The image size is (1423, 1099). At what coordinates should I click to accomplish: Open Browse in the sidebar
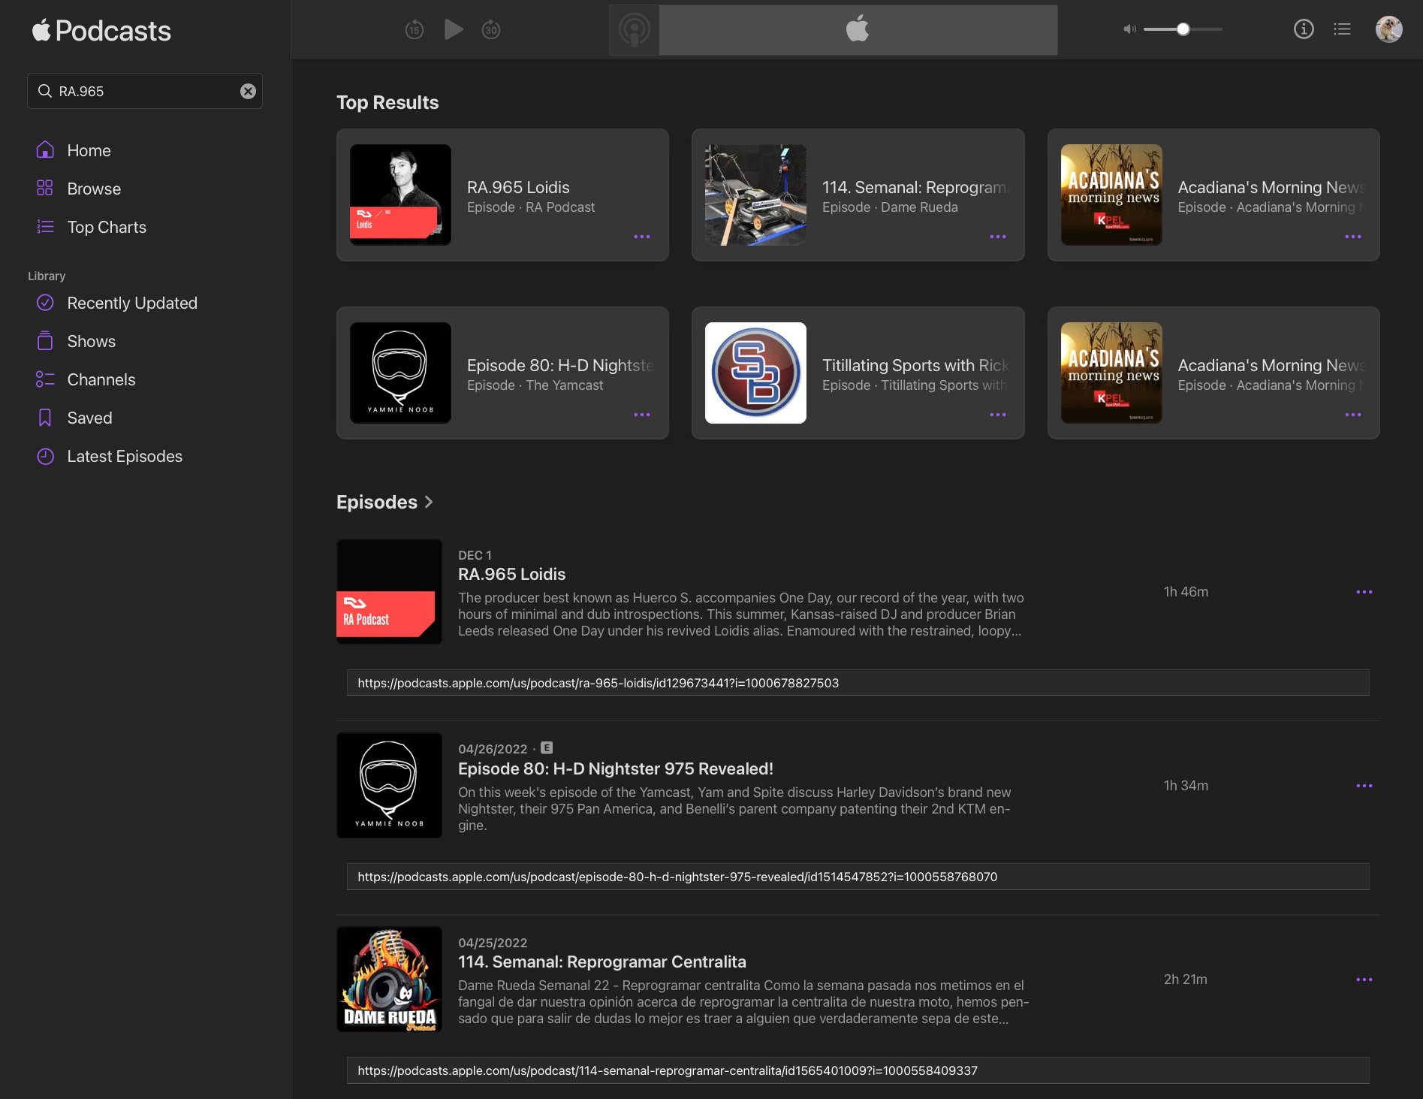pyautogui.click(x=94, y=189)
